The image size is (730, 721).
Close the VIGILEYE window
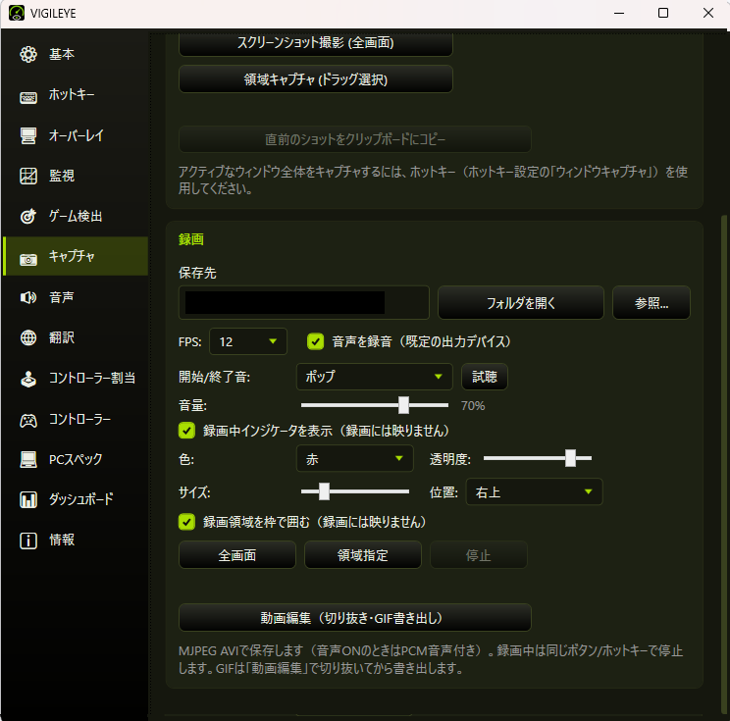(x=708, y=13)
